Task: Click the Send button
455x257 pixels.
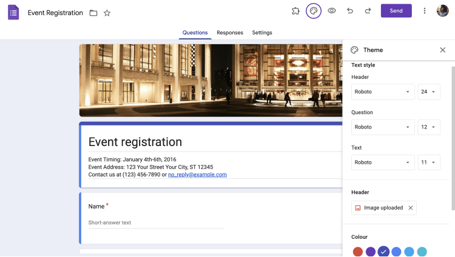Action: (396, 11)
